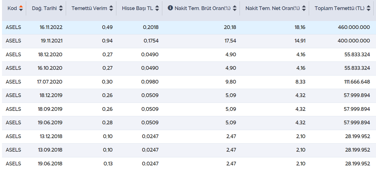Click gross rate 17,54

point(230,41)
